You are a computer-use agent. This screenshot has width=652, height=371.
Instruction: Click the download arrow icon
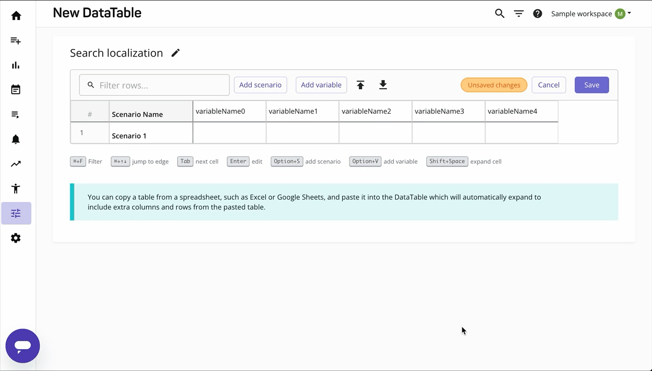383,85
